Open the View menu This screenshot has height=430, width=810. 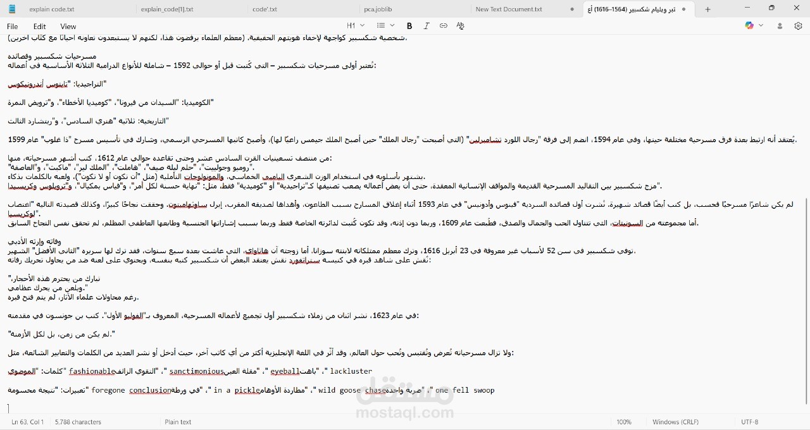tap(68, 27)
